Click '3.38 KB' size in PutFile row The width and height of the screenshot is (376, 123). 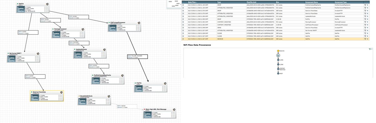pyautogui.click(x=278, y=19)
